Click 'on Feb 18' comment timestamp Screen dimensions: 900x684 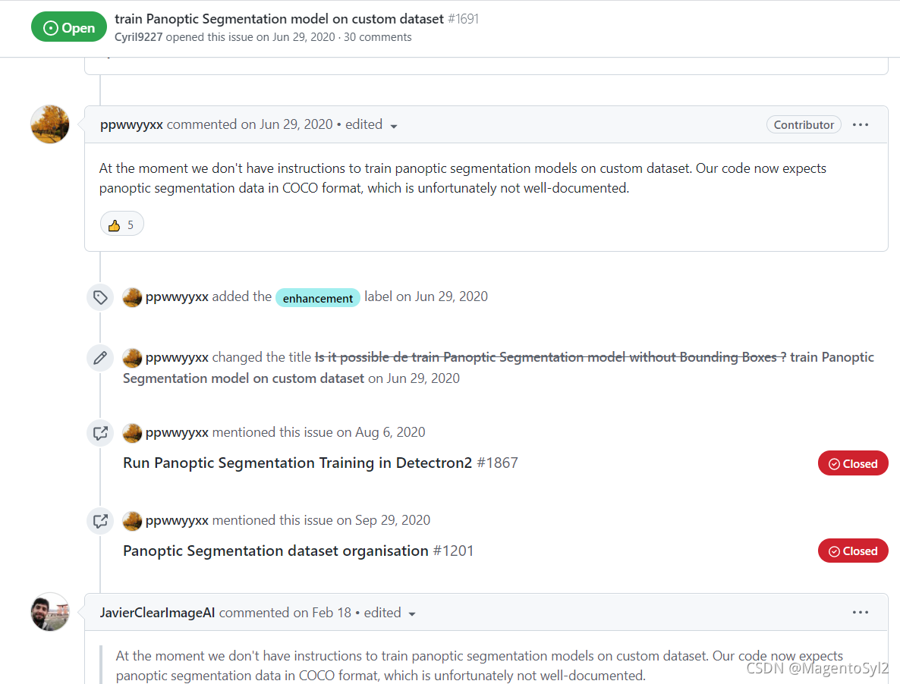322,612
